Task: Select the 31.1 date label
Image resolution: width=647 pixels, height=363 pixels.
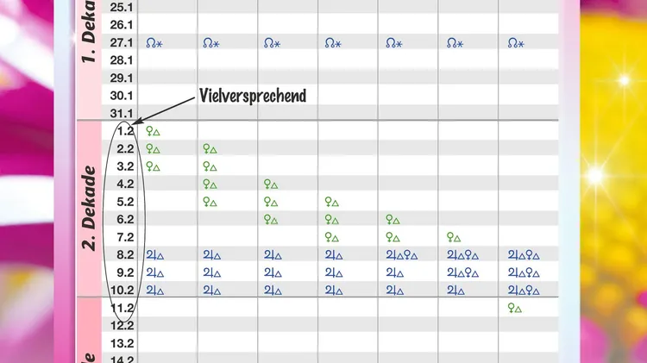Action: point(122,114)
